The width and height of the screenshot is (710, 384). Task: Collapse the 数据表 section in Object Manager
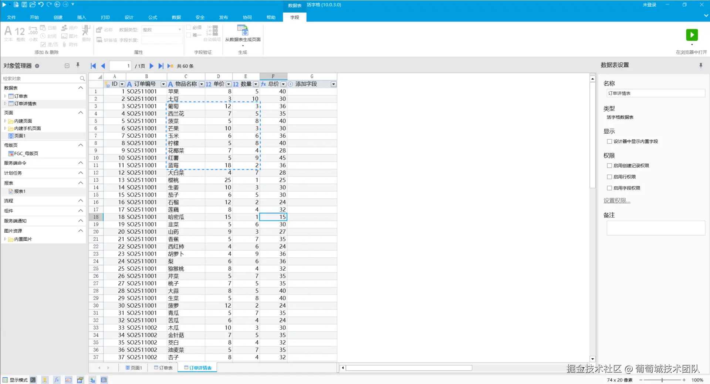(x=81, y=88)
